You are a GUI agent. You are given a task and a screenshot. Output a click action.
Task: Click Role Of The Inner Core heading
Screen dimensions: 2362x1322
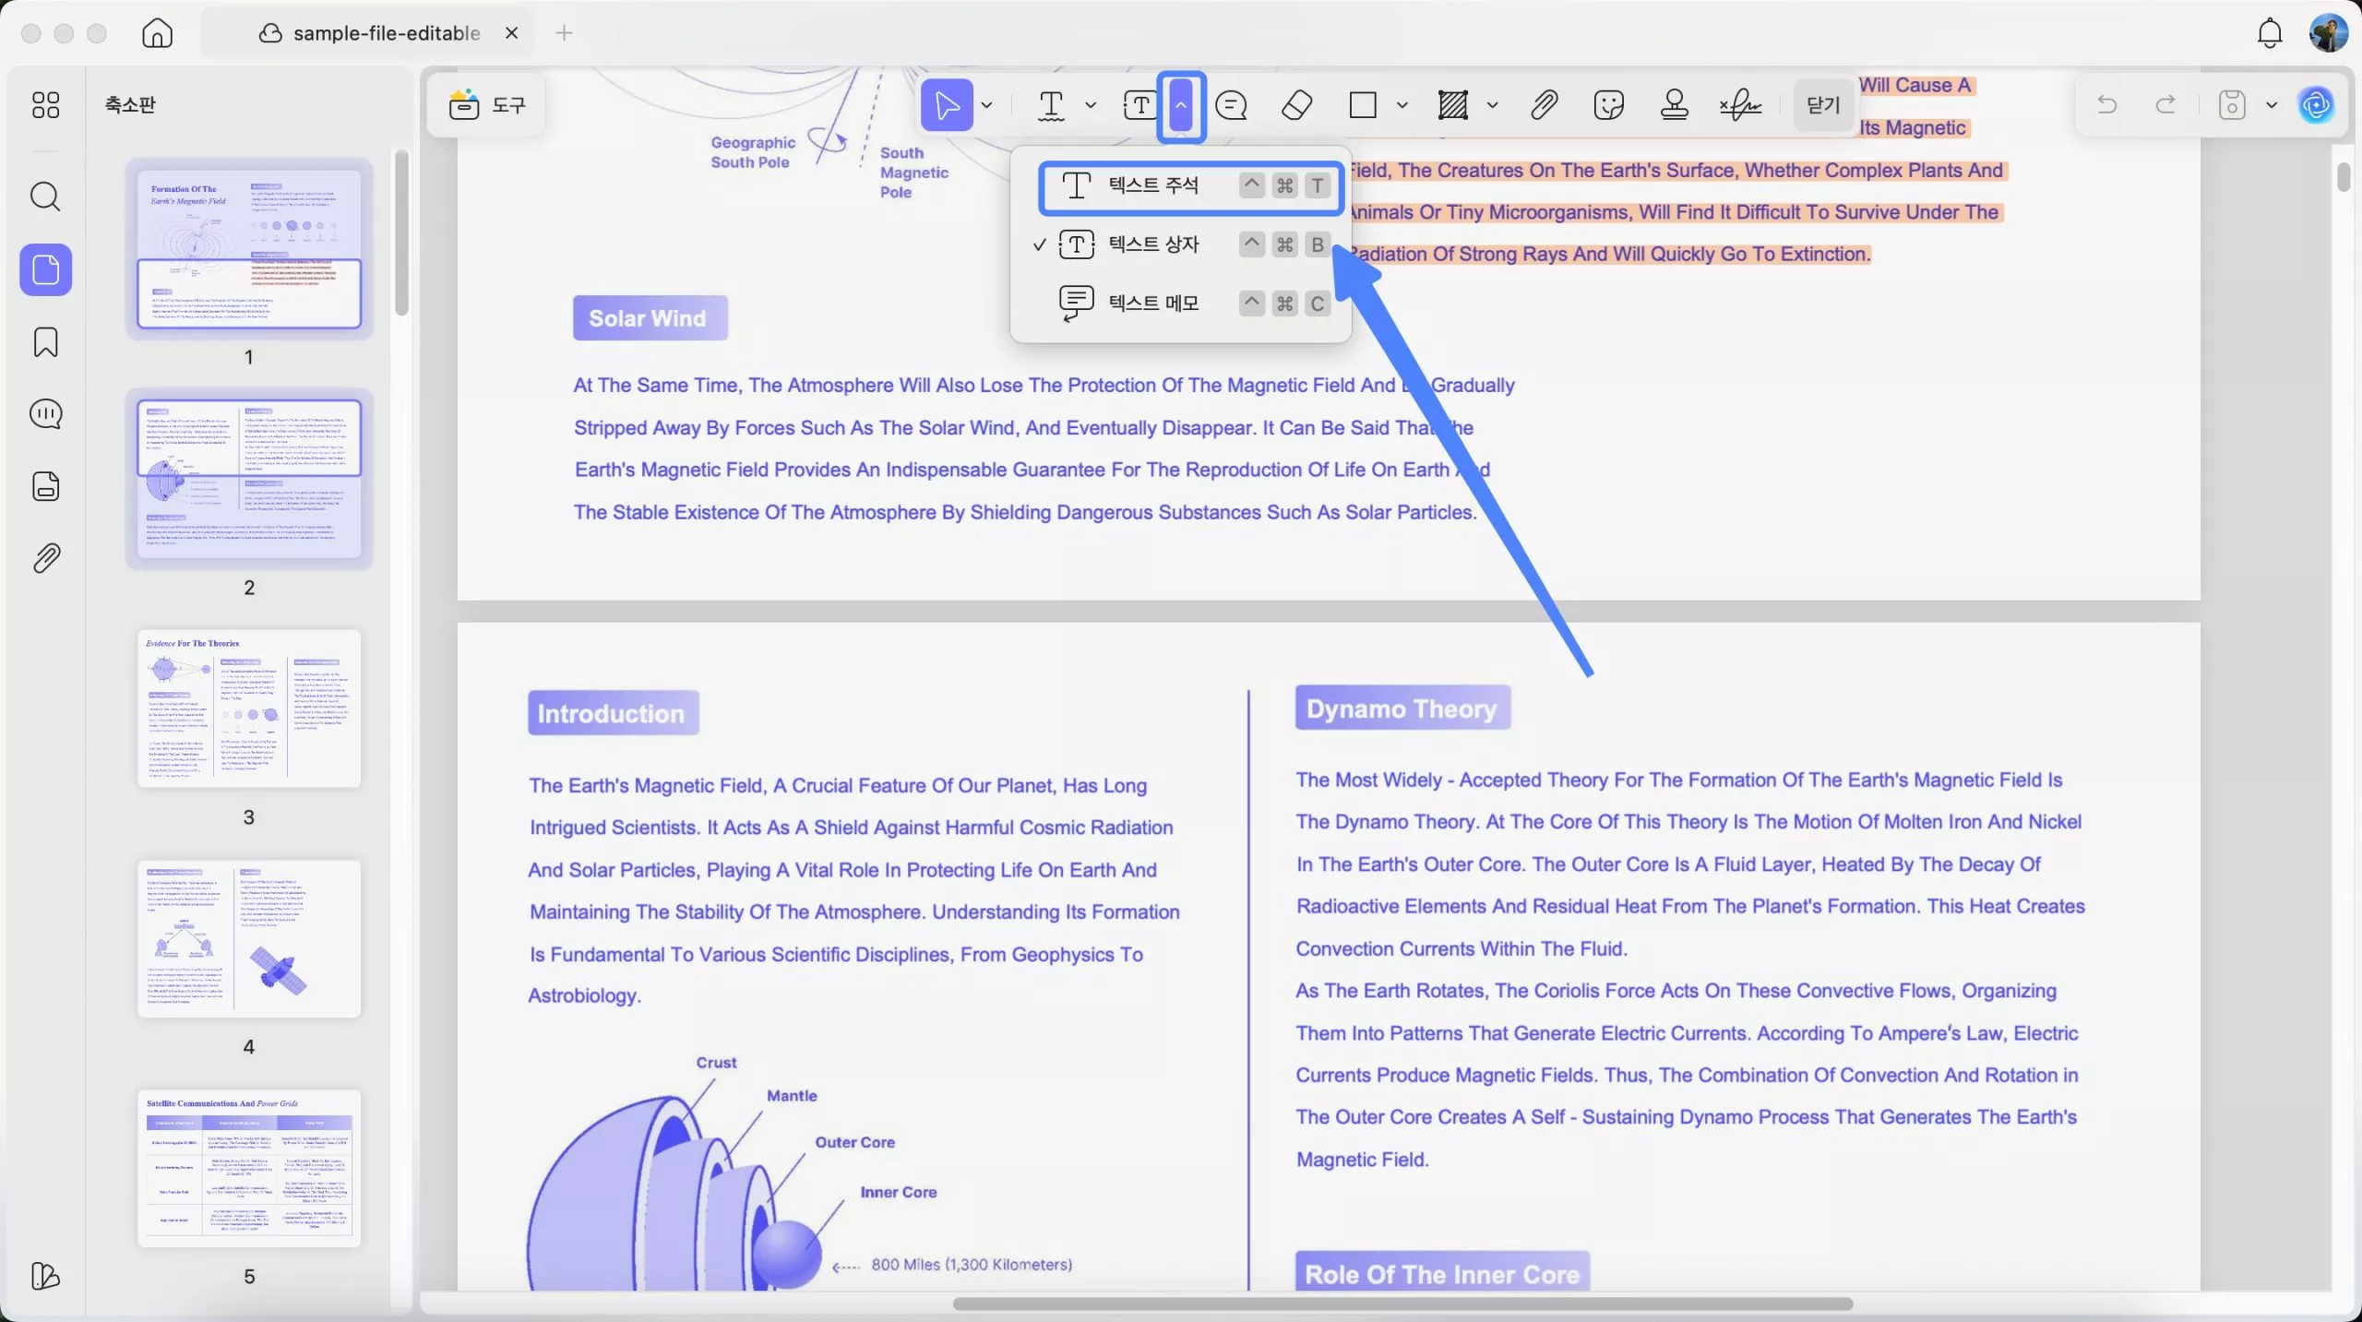coord(1441,1273)
